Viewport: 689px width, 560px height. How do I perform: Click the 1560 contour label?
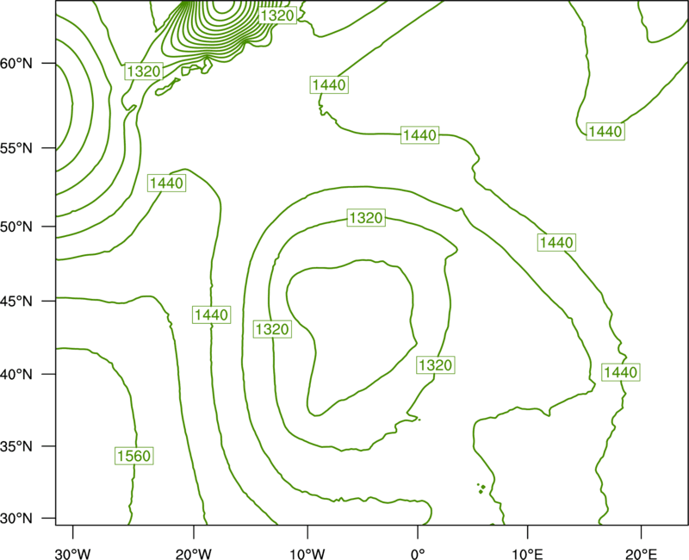(x=134, y=456)
